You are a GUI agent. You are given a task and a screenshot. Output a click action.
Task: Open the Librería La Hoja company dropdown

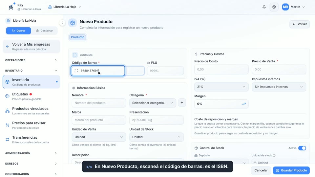click(65, 7)
